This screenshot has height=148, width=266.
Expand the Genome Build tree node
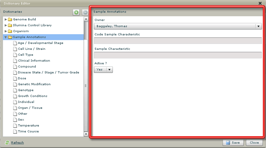(x=6, y=19)
